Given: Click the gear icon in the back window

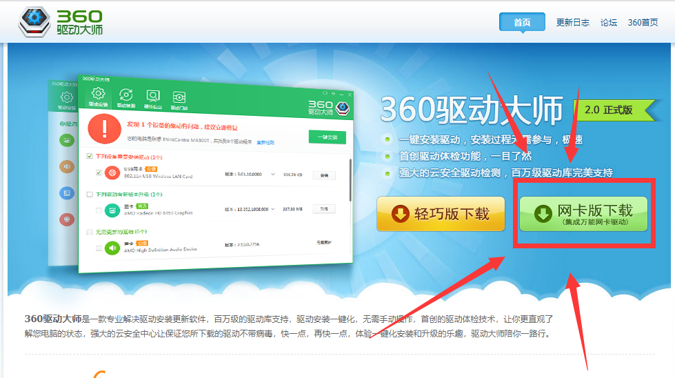Looking at the screenshot, I should (x=67, y=97).
